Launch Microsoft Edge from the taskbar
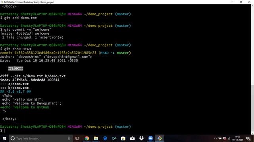254x142 pixels. pyautogui.click(x=105, y=138)
